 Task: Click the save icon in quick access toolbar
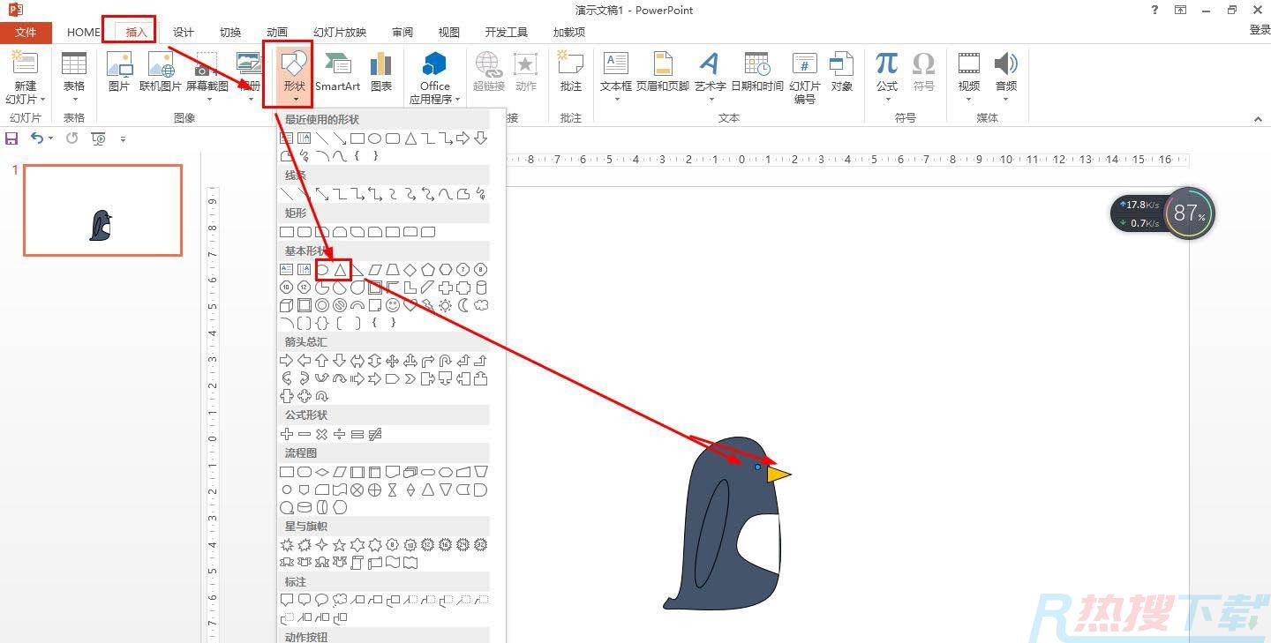point(11,138)
